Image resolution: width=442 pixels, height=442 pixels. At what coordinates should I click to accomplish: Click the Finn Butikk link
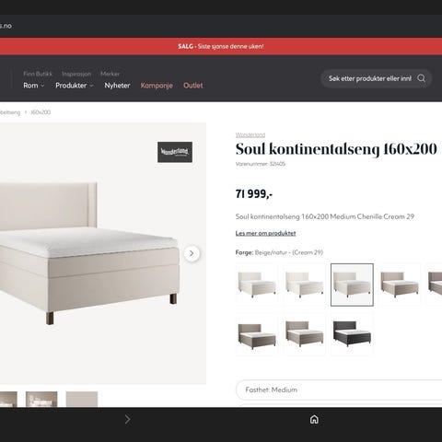tap(38, 74)
